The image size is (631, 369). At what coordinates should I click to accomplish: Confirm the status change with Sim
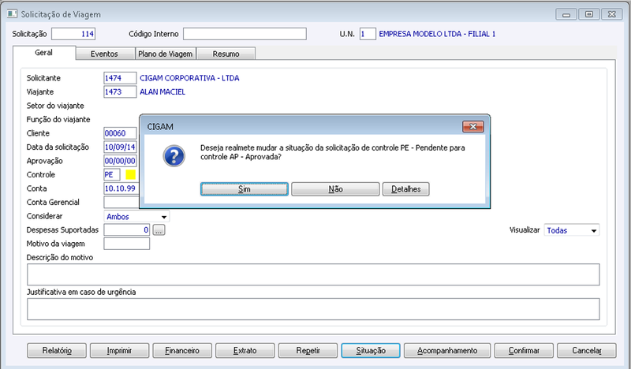[245, 189]
